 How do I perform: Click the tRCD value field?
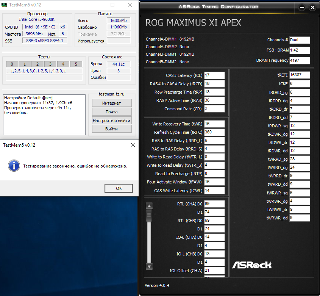coord(214,83)
